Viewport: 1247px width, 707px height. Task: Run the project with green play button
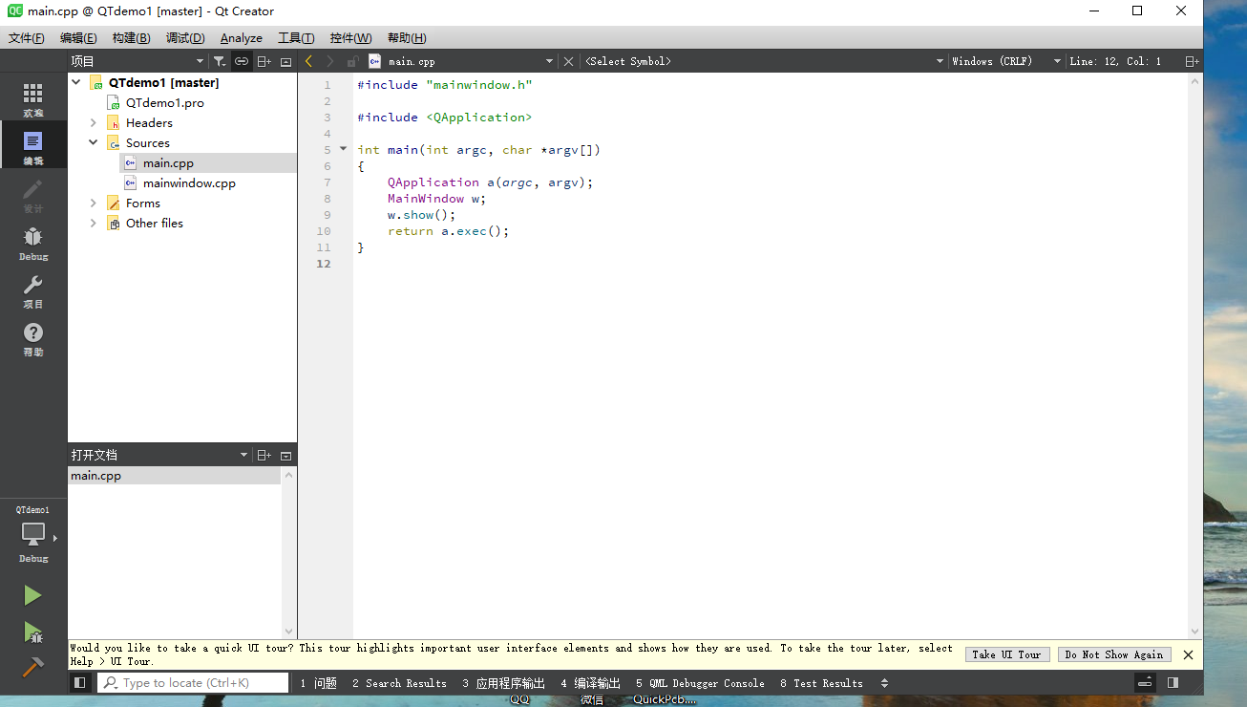coord(32,595)
